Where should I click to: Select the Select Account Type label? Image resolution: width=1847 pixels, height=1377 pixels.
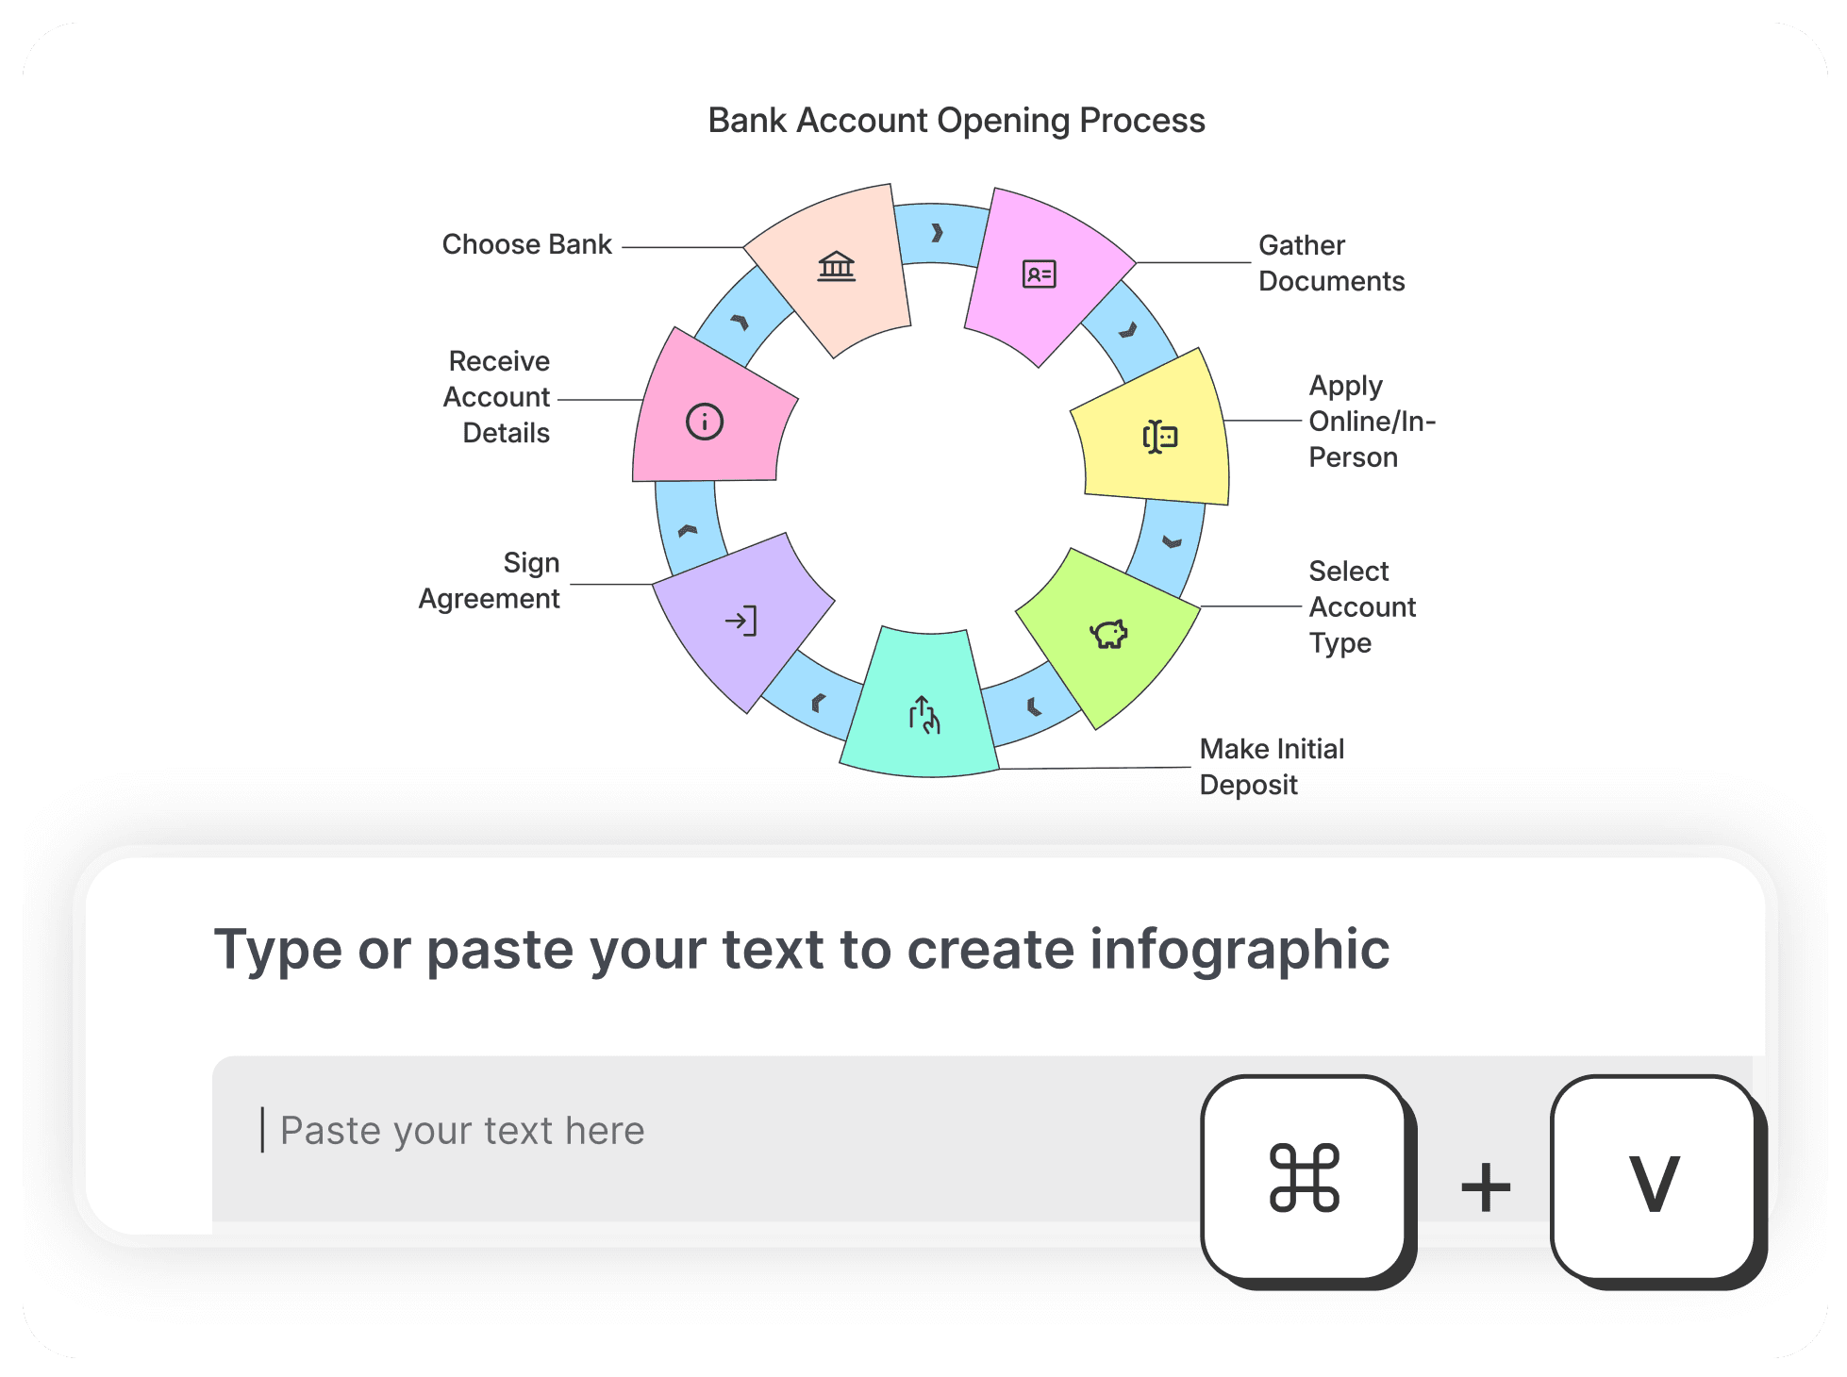pos(1362,606)
